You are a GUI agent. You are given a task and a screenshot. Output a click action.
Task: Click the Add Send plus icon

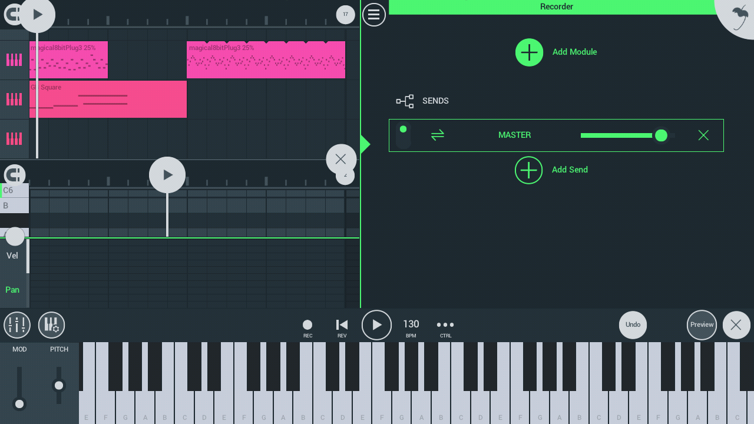click(x=528, y=170)
